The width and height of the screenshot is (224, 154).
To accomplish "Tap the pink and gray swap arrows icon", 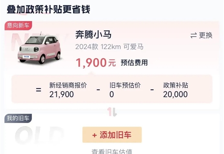I will [112, 112].
